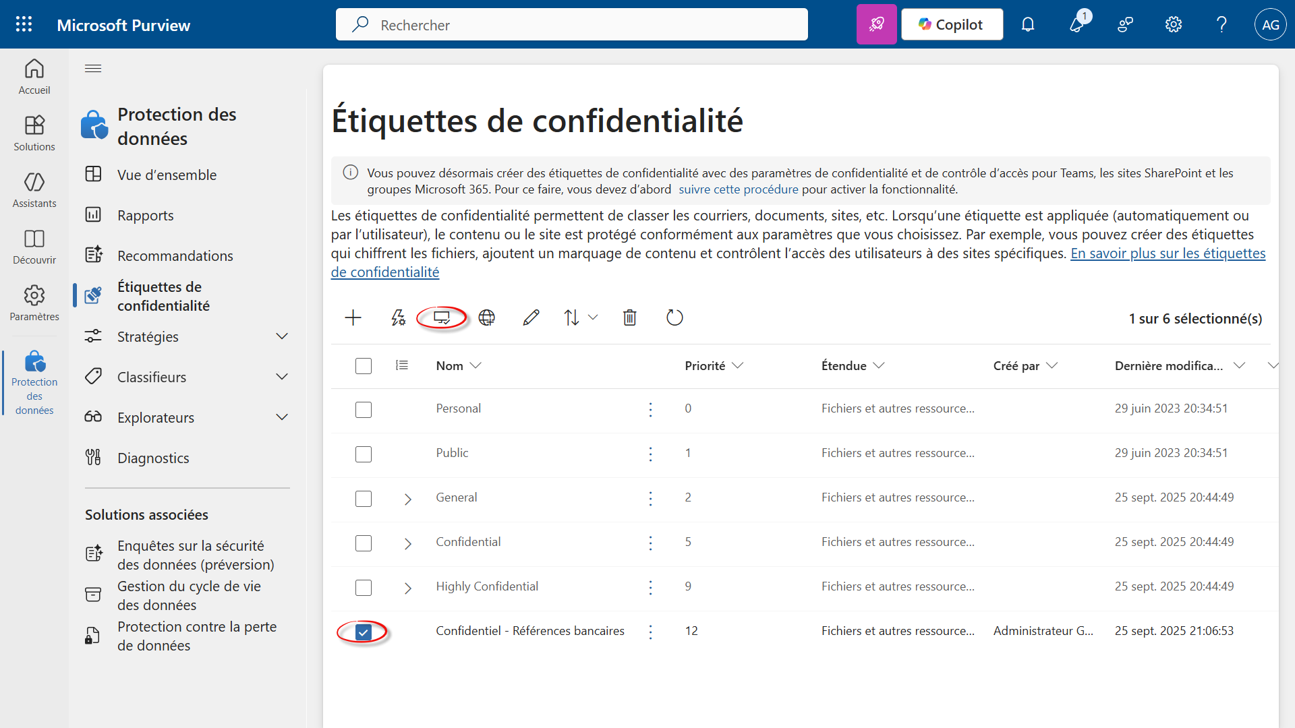Screen dimensions: 1295x728
Task: Click the trash delete label icon
Action: pos(629,317)
